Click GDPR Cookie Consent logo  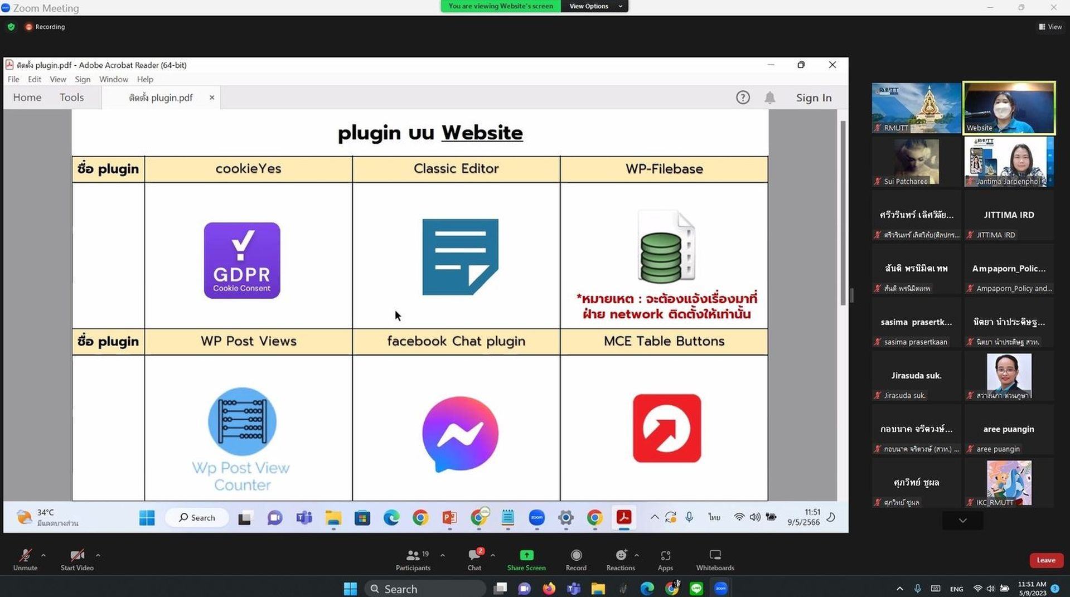click(242, 260)
